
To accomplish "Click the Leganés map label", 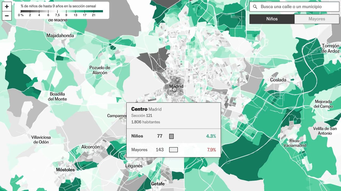I will tap(134, 166).
